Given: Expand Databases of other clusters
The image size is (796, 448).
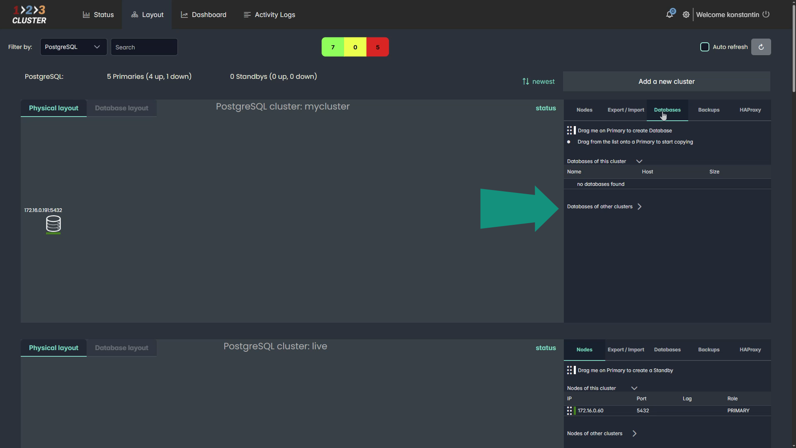Looking at the screenshot, I should click(x=639, y=207).
